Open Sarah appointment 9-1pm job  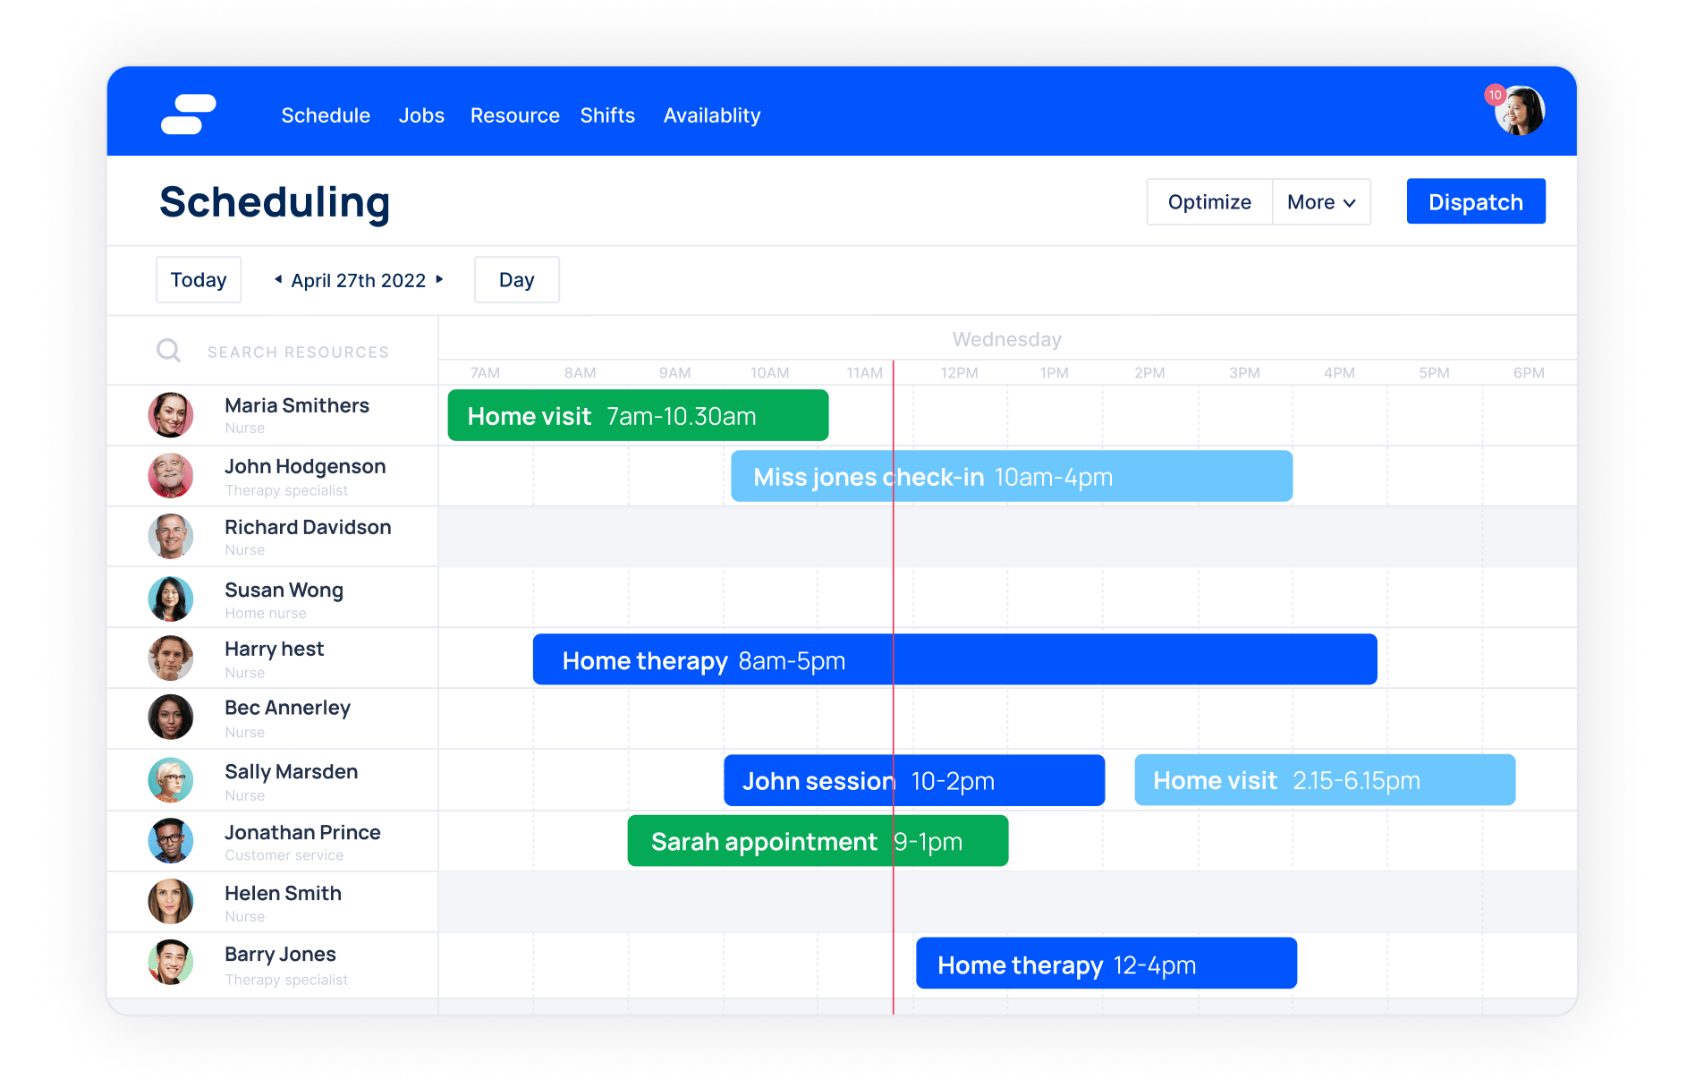coord(818,842)
